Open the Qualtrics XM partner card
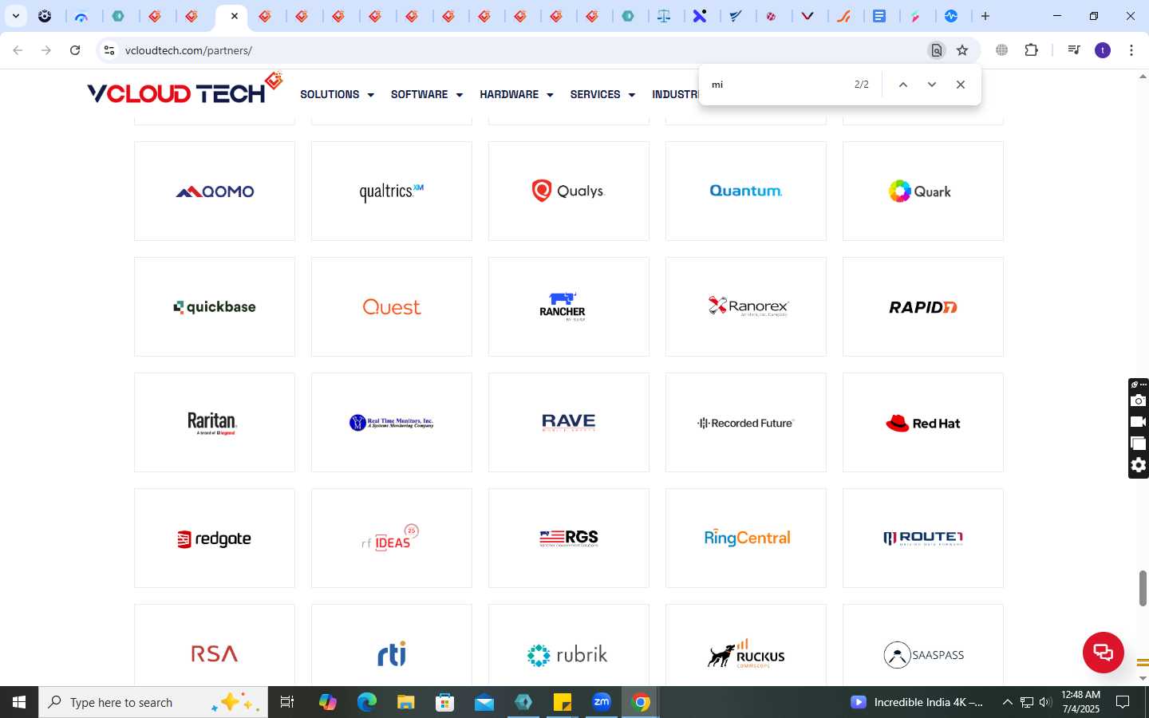Image resolution: width=1149 pixels, height=718 pixels. (x=392, y=191)
